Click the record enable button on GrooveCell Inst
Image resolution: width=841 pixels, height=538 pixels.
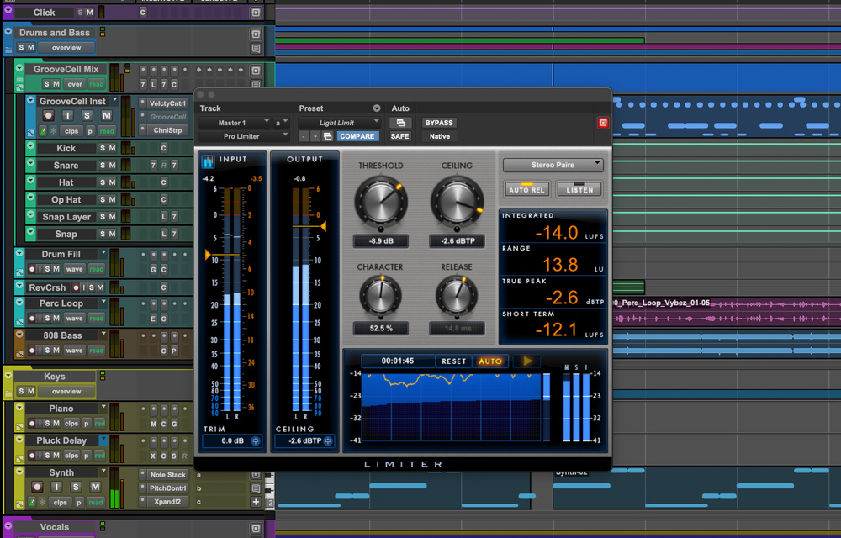(x=49, y=115)
